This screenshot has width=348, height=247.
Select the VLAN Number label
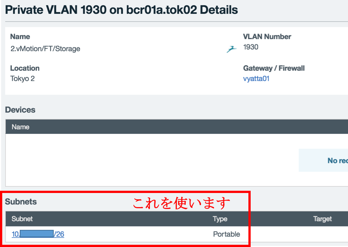pos(267,37)
